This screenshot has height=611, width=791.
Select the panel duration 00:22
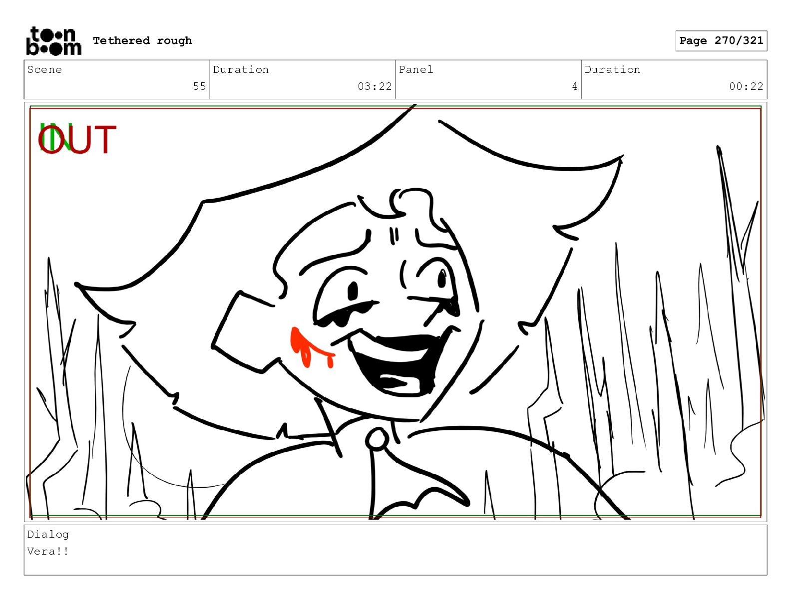point(746,86)
